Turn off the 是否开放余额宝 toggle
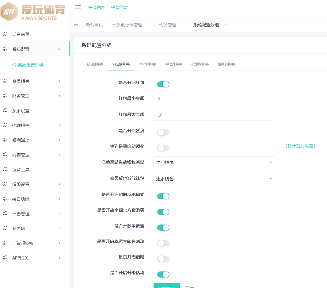Image resolution: width=327 pixels, height=288 pixels. tap(163, 228)
